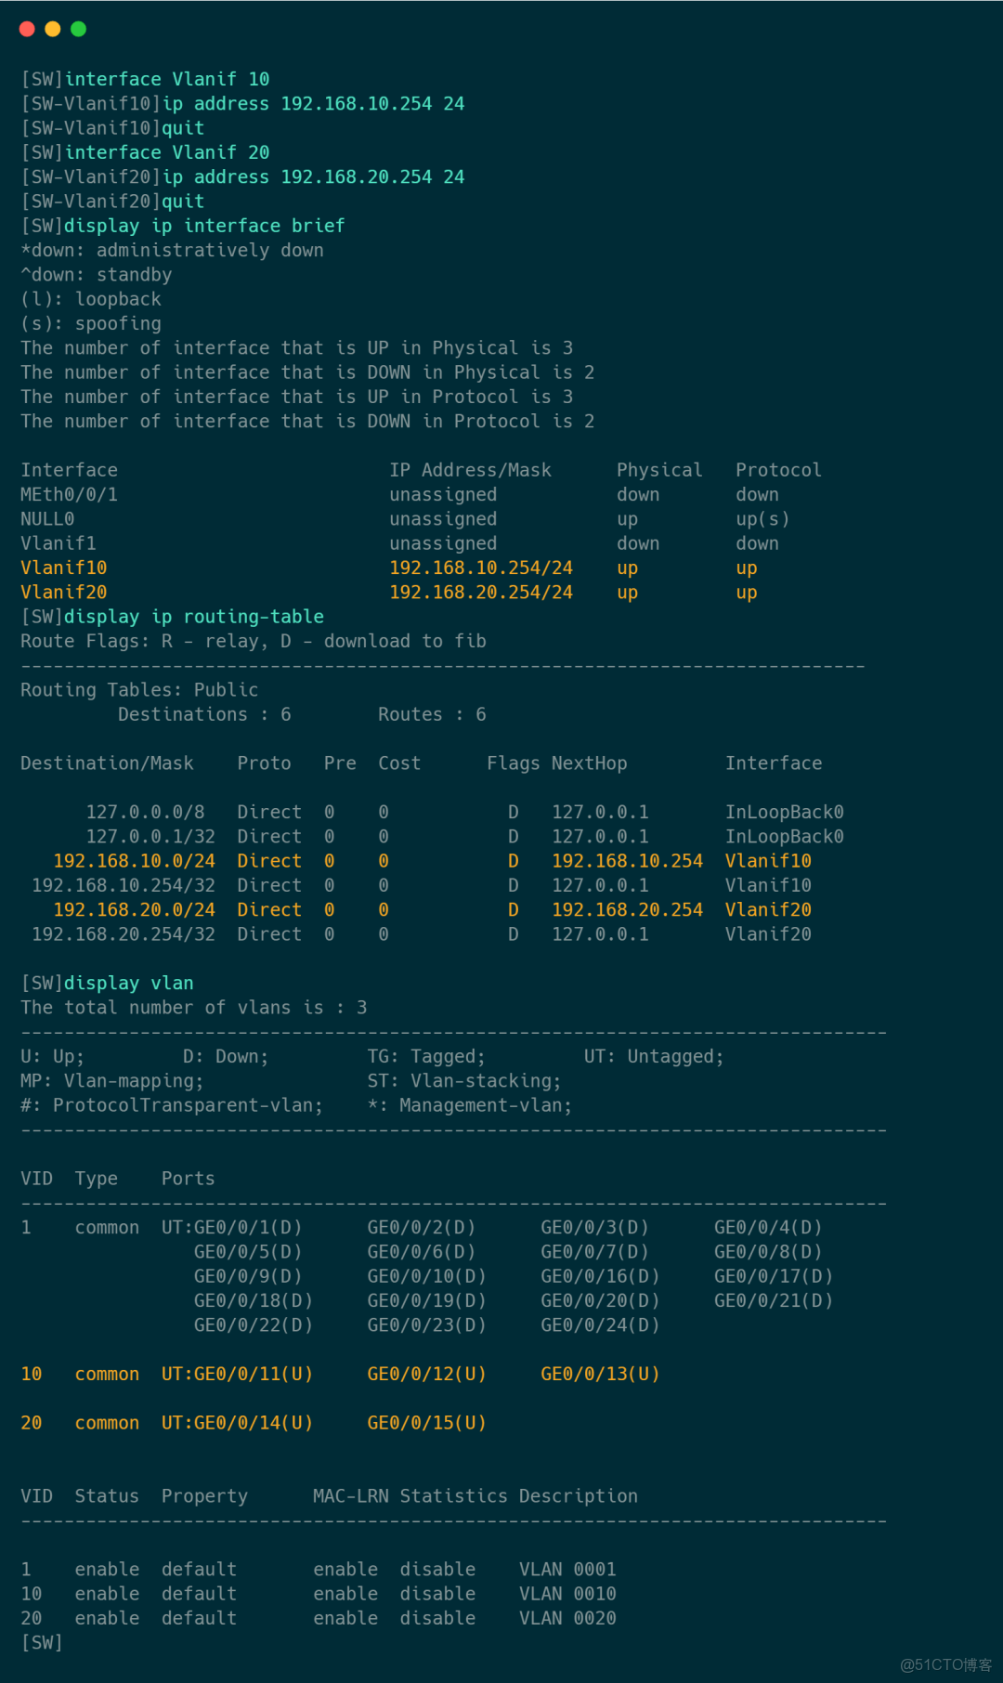Viewport: 1003px width, 1683px height.
Task: Click the yellow minimize window dot
Action: click(53, 29)
